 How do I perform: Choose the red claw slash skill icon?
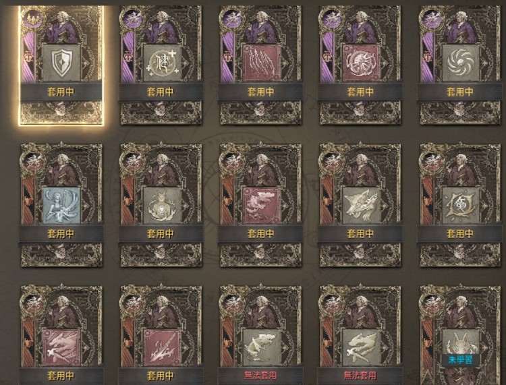pos(261,63)
